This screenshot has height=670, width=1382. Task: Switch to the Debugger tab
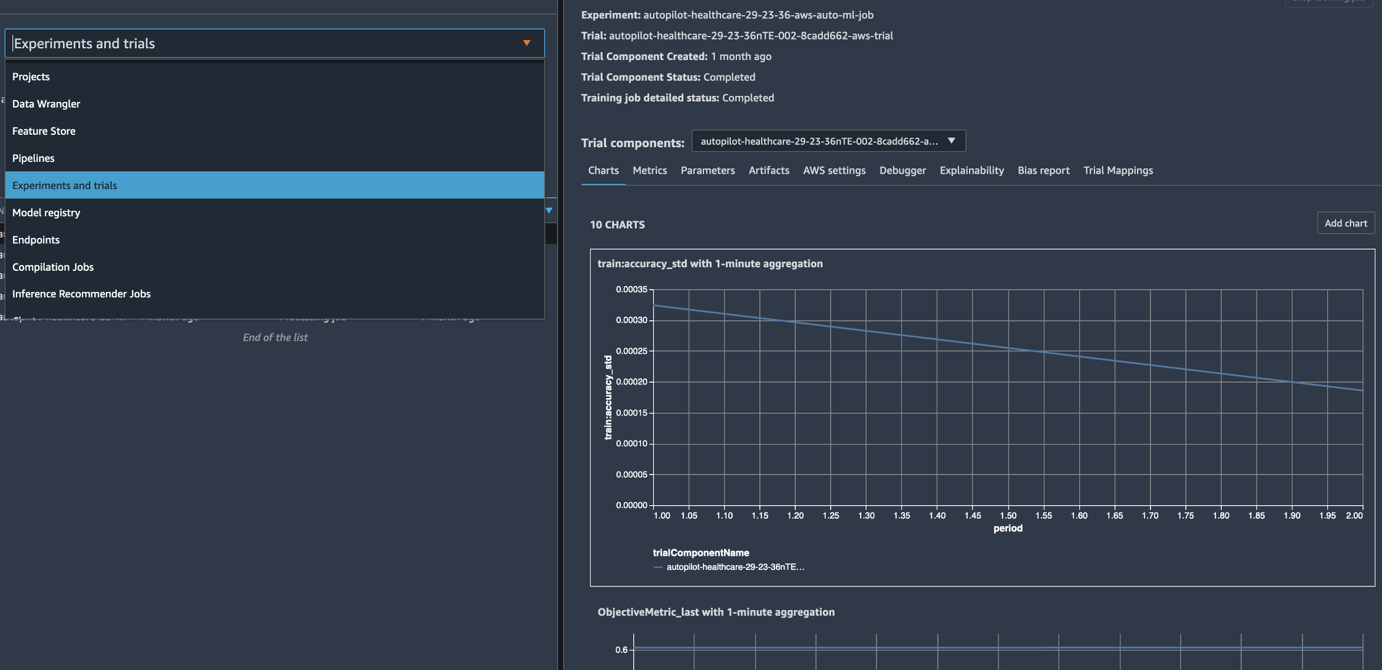902,170
